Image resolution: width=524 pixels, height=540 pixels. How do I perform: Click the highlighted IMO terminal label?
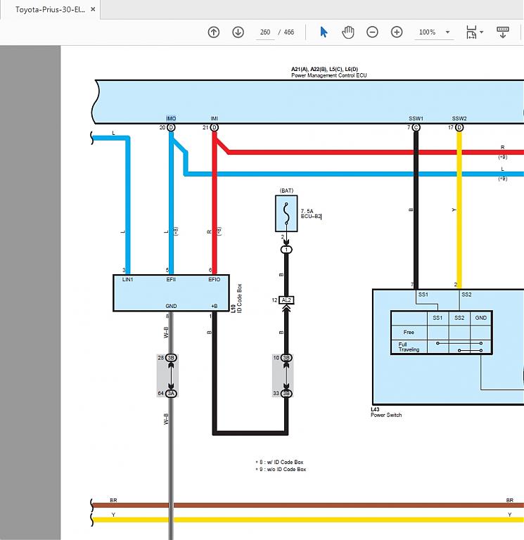[x=171, y=118]
